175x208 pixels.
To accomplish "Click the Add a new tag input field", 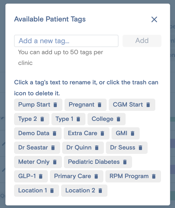I will click(66, 41).
